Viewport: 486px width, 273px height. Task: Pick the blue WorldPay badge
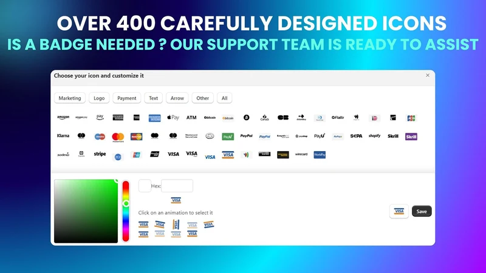320,155
